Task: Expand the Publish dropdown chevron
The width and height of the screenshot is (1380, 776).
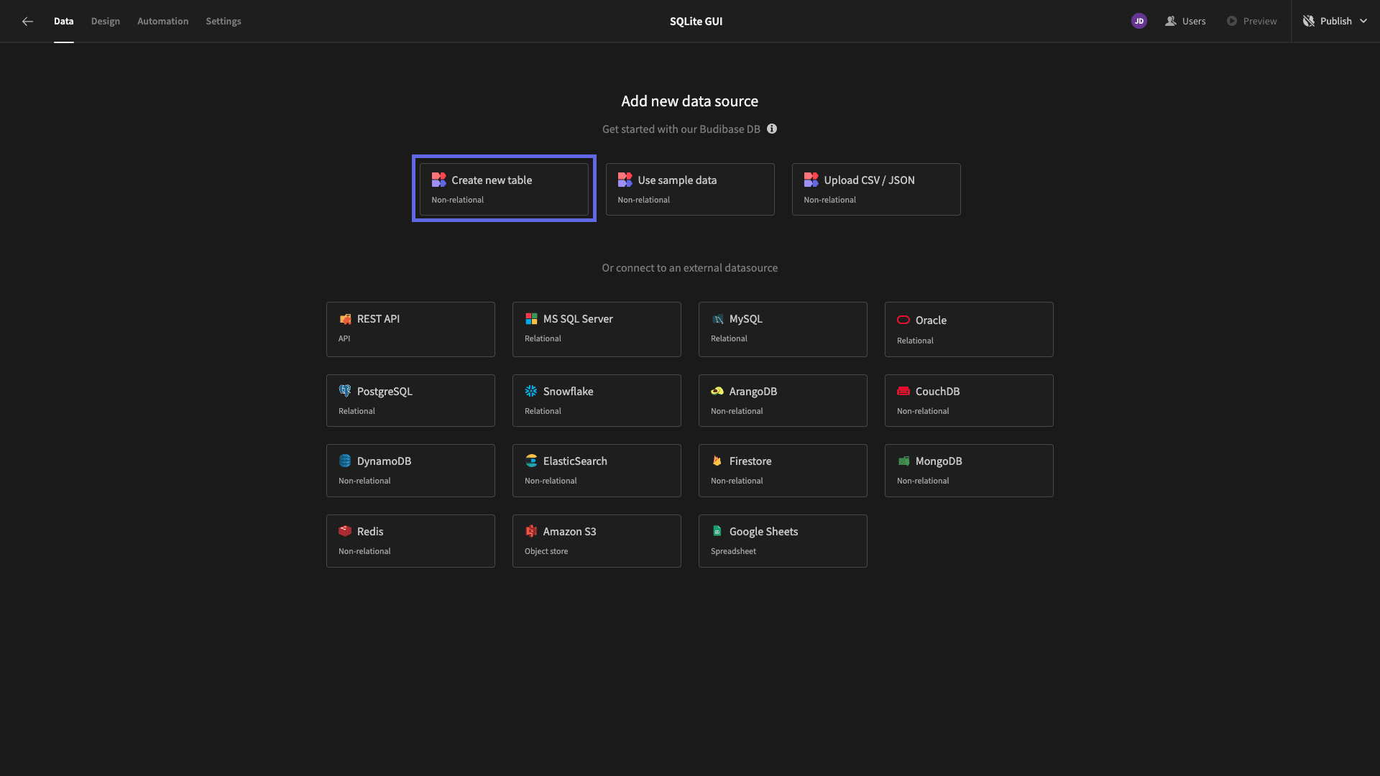Action: pos(1363,21)
